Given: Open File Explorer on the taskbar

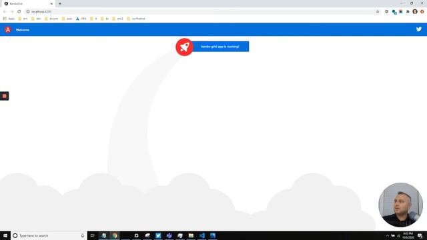Looking at the screenshot, I should click(191, 235).
